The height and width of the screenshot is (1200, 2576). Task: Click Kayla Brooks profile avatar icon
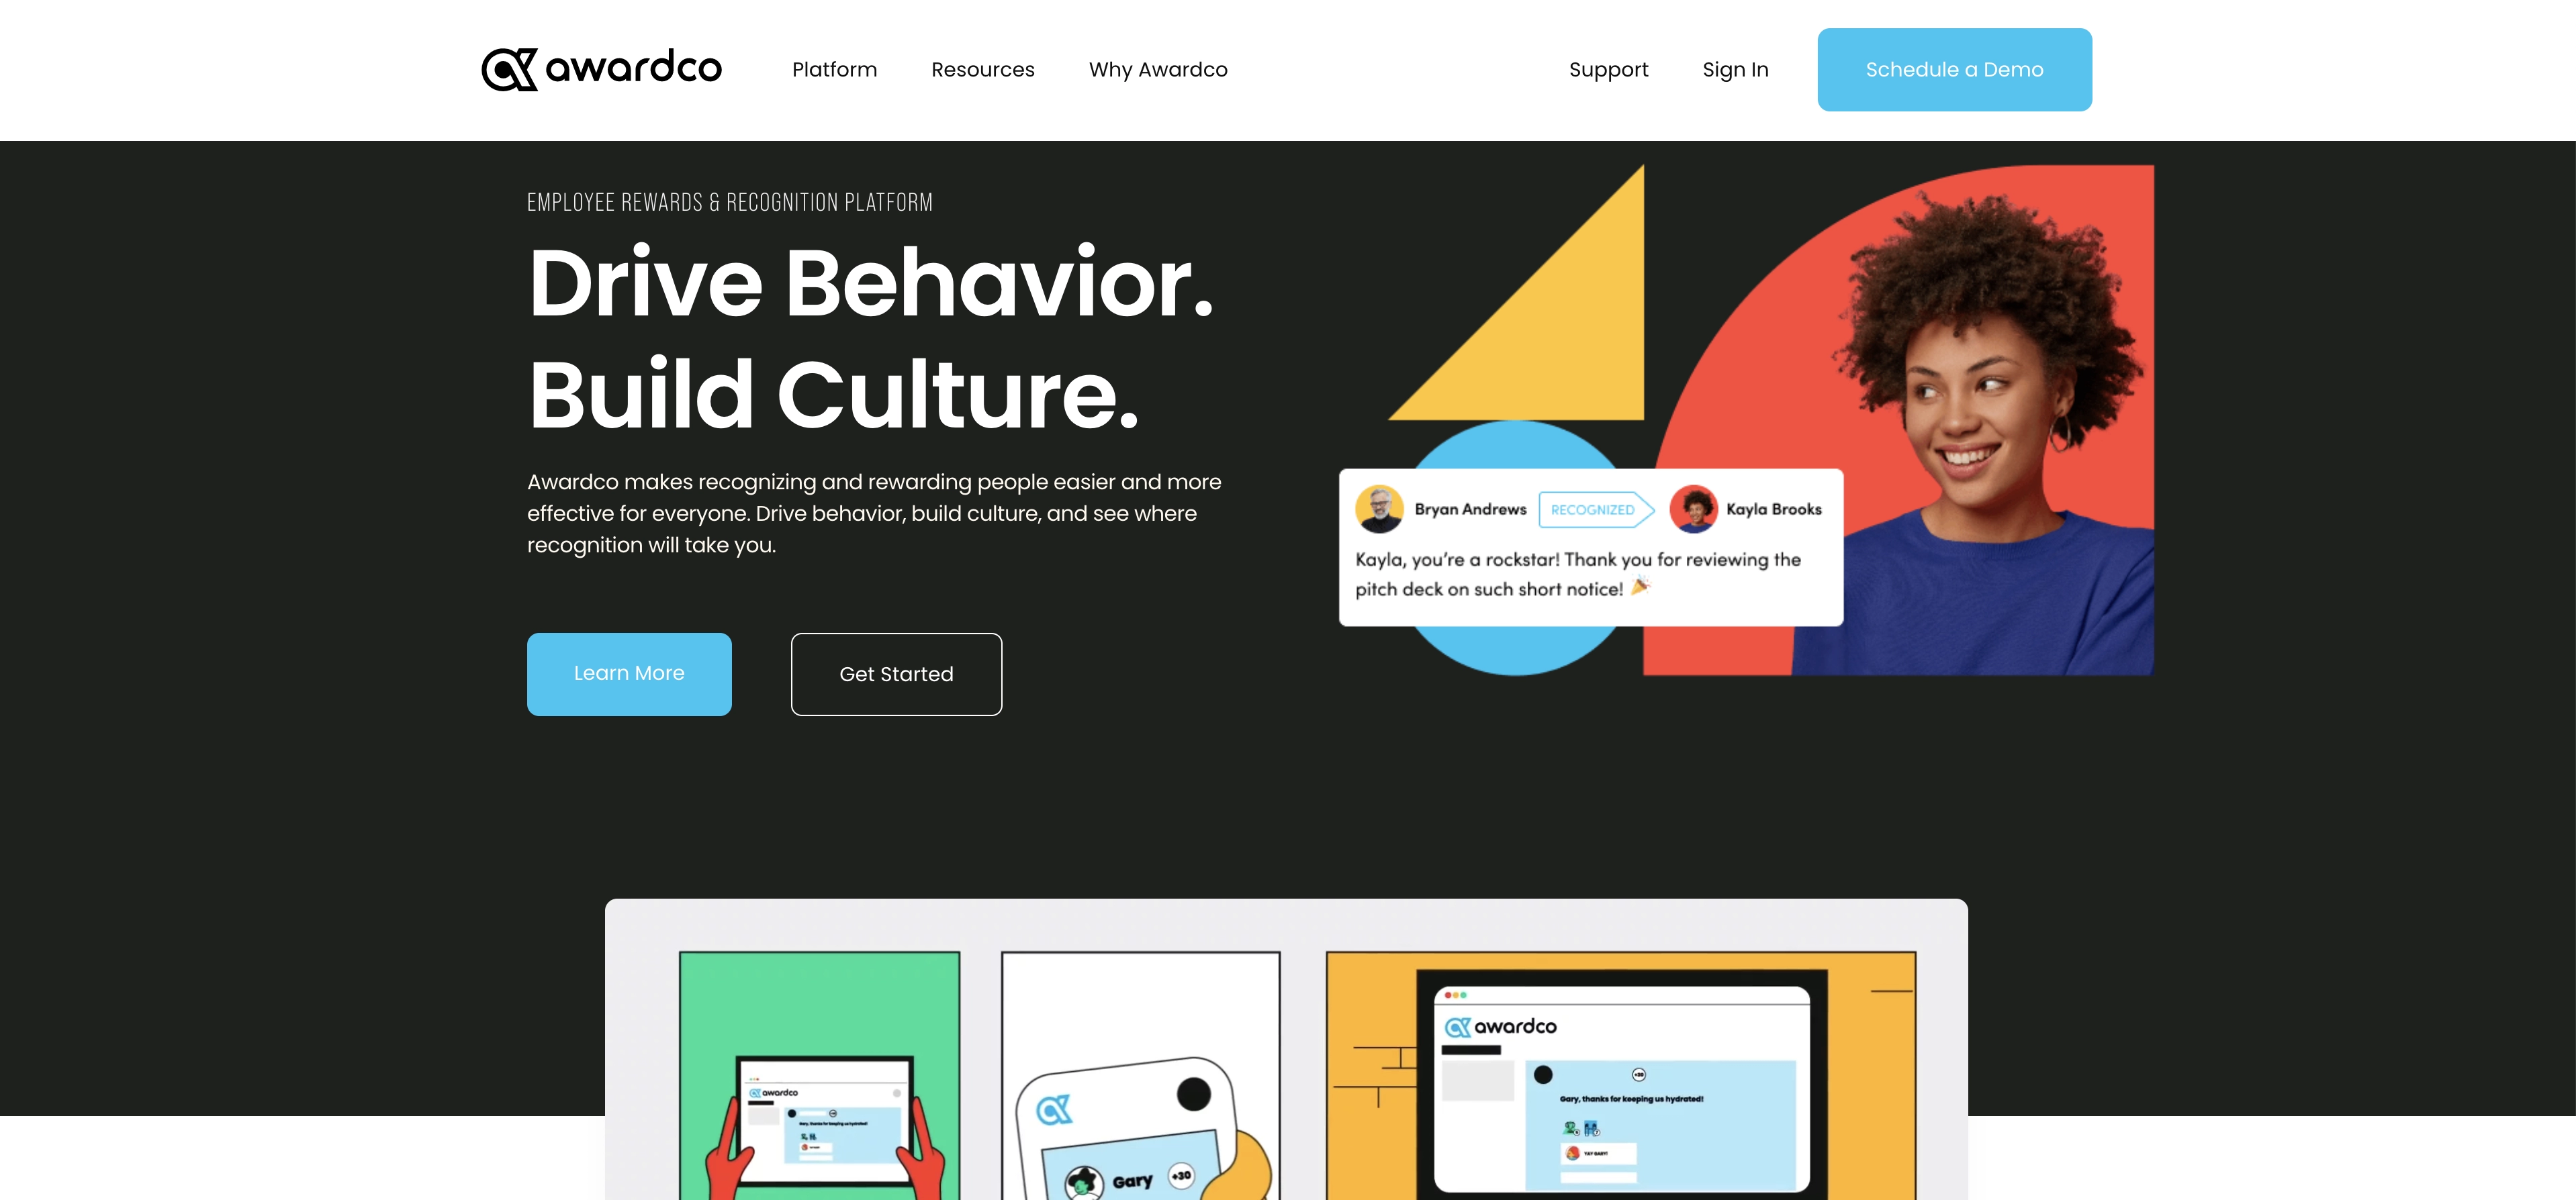(1696, 507)
